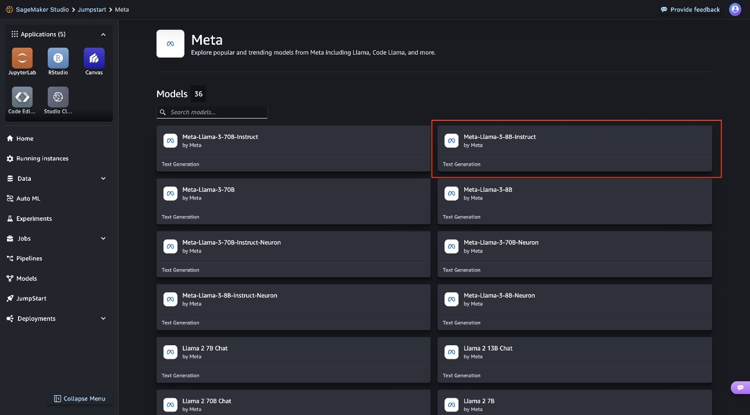Image resolution: width=750 pixels, height=415 pixels.
Task: Open the JupyterLab application icon
Action: pyautogui.click(x=22, y=58)
